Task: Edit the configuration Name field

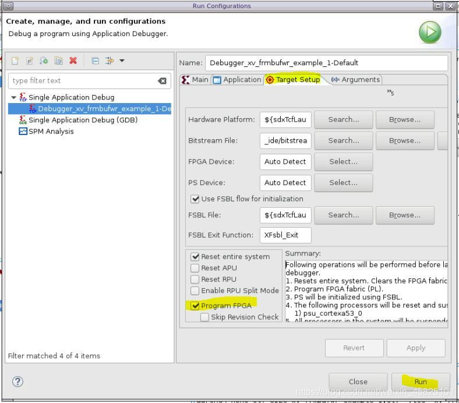Action: click(326, 63)
